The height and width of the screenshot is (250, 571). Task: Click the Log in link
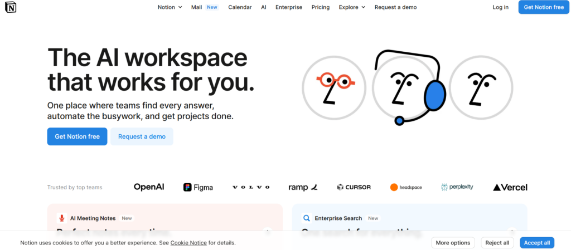[500, 7]
